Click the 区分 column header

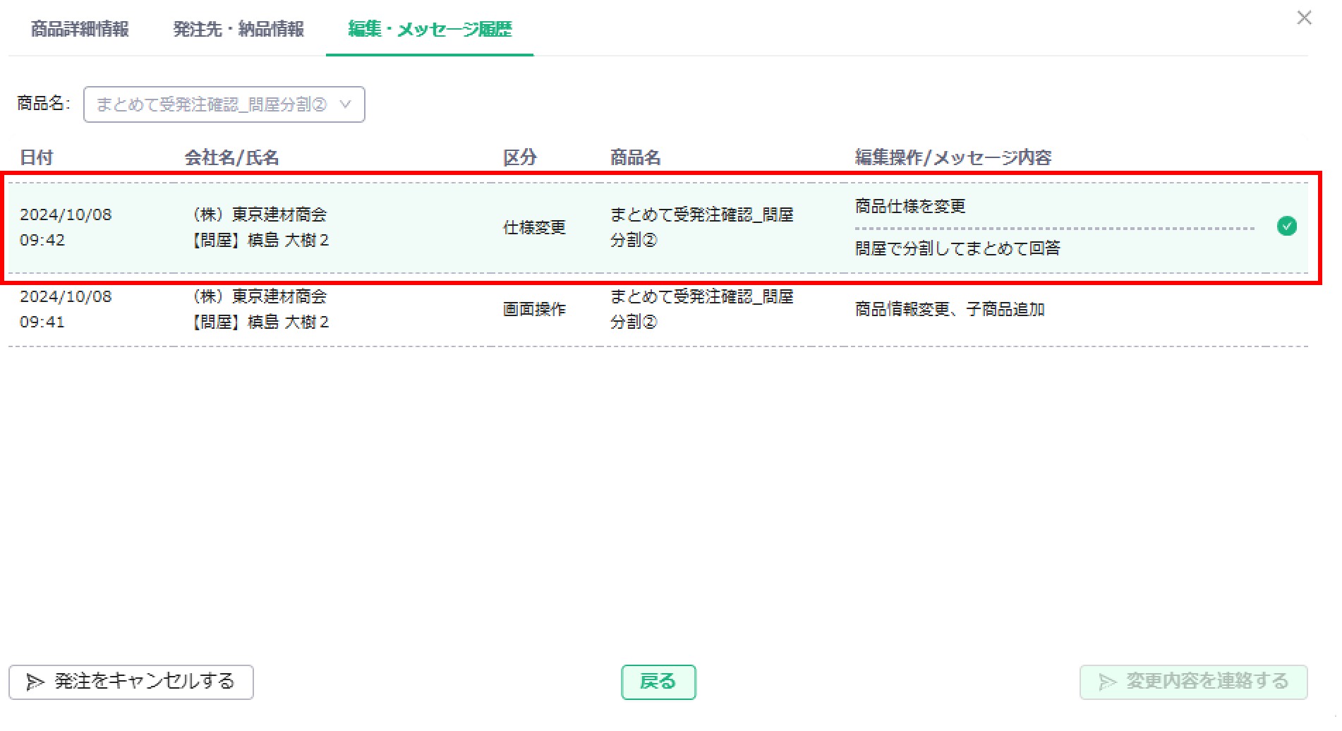(x=520, y=157)
